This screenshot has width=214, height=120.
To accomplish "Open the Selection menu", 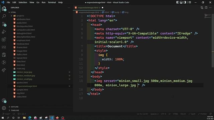I will click(23, 2).
